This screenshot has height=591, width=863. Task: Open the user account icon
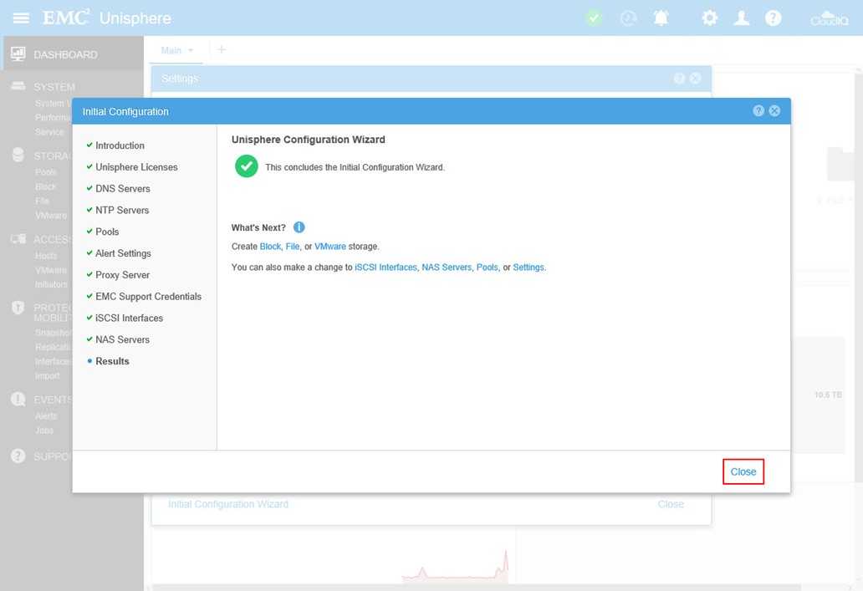(742, 18)
